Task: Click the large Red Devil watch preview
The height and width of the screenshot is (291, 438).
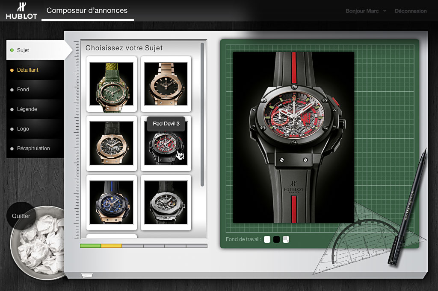Action: (x=293, y=137)
